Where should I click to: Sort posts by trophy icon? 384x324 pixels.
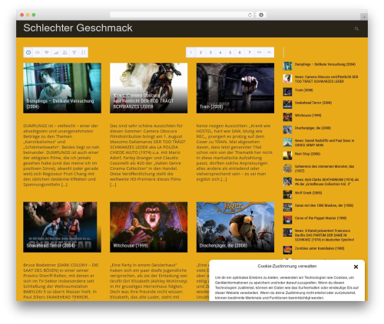(74, 52)
